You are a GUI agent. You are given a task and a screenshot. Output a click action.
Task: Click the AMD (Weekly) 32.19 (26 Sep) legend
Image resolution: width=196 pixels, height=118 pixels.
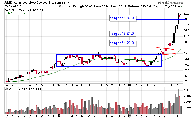(32, 10)
